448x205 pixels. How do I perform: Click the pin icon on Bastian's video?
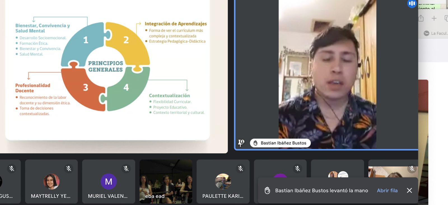pos(241,143)
